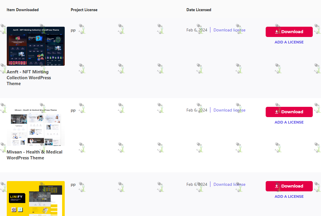
Task: Click the Project License column header
Action: [84, 10]
